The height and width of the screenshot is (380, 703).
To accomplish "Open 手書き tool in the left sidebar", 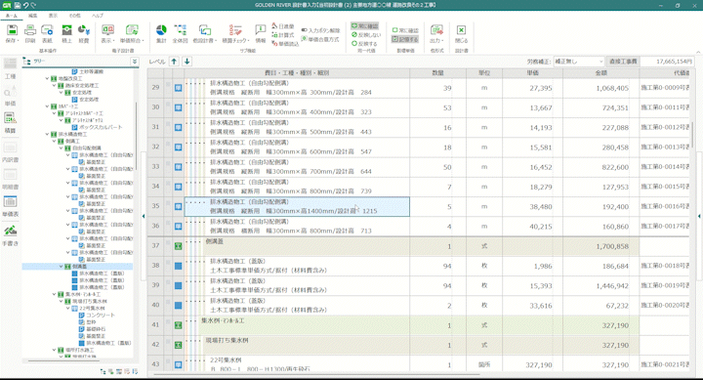I will click(x=11, y=235).
